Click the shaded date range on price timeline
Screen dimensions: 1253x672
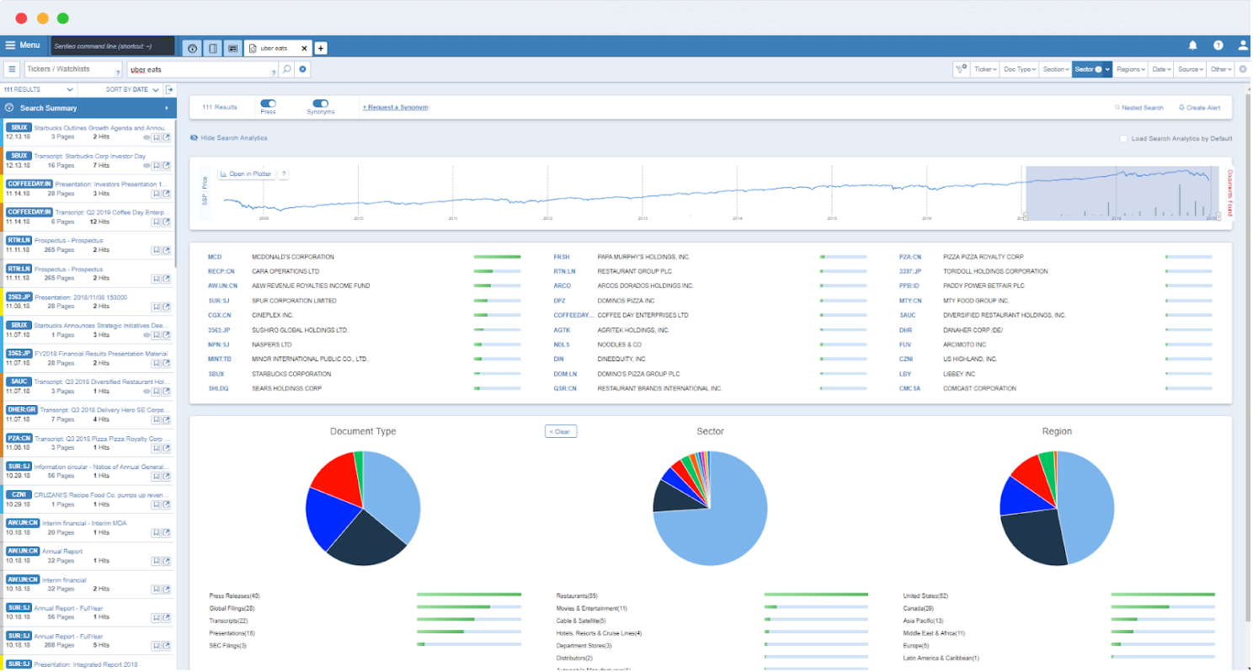click(x=1122, y=193)
